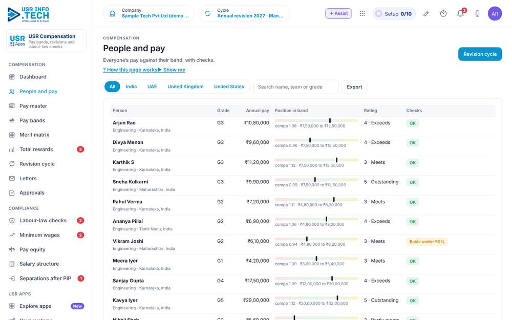Click the name Ananya Pillai
The height and width of the screenshot is (320, 512).
[127, 221]
